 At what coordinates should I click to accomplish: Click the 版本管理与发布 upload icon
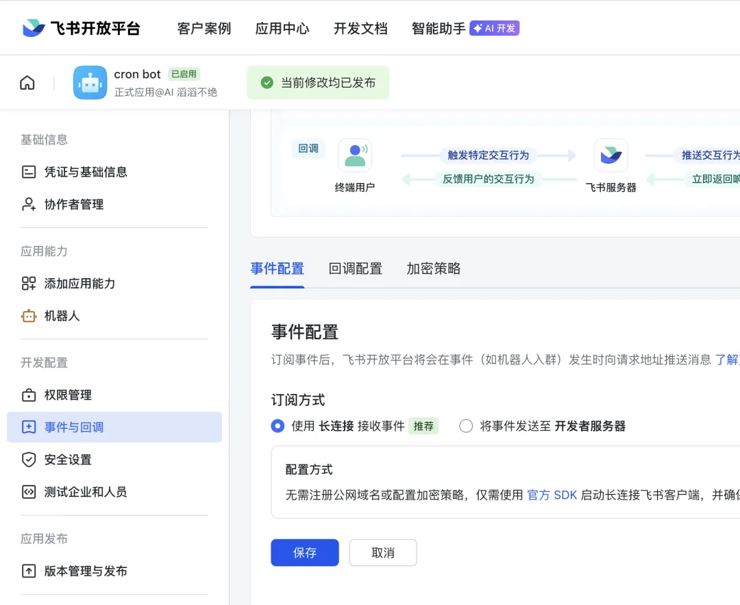click(x=29, y=571)
